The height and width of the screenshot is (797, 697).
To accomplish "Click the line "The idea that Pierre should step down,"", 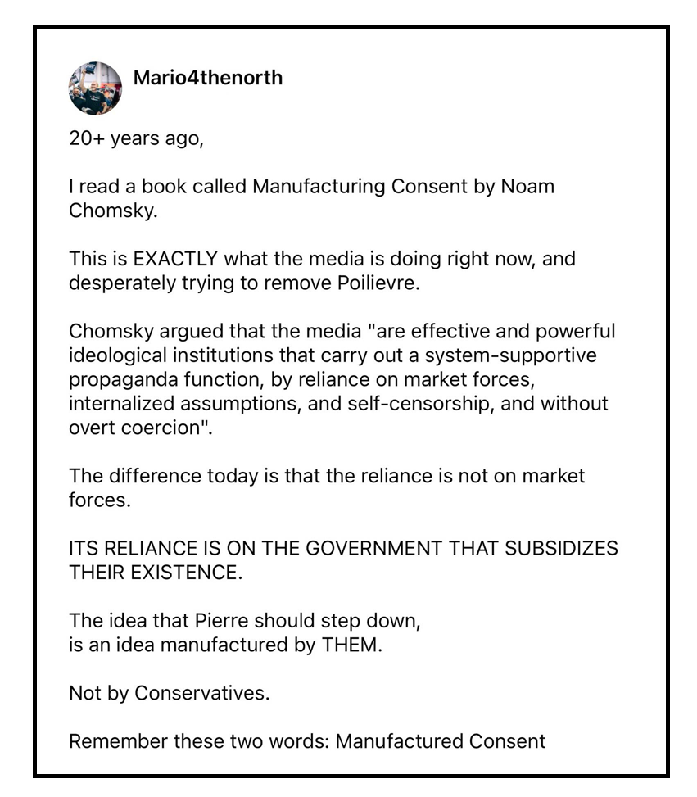I will 244,621.
